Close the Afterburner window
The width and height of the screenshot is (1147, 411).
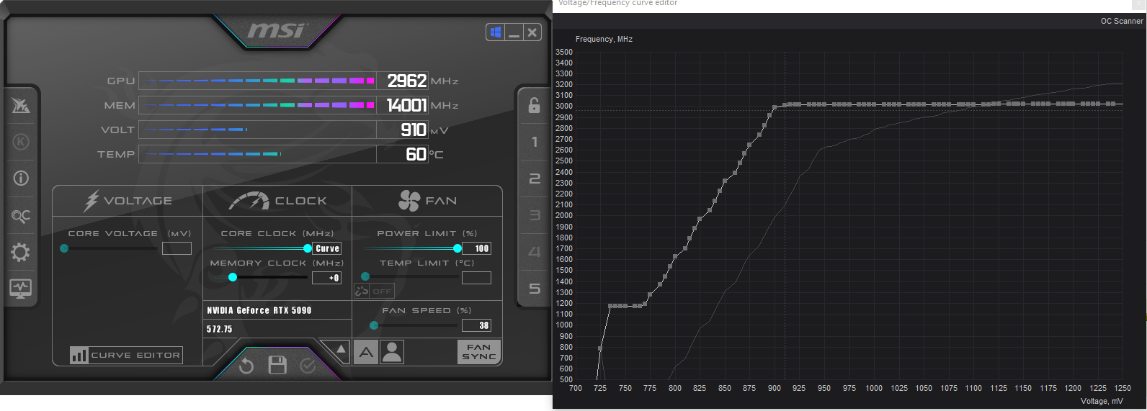pos(532,32)
